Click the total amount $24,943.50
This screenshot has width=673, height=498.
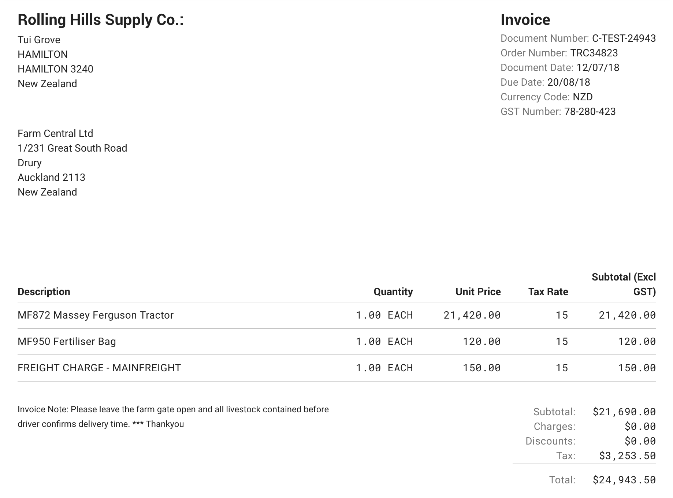coord(624,480)
